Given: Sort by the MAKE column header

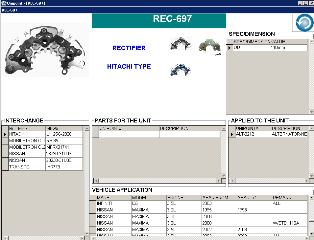Looking at the screenshot, I should 114,198.
